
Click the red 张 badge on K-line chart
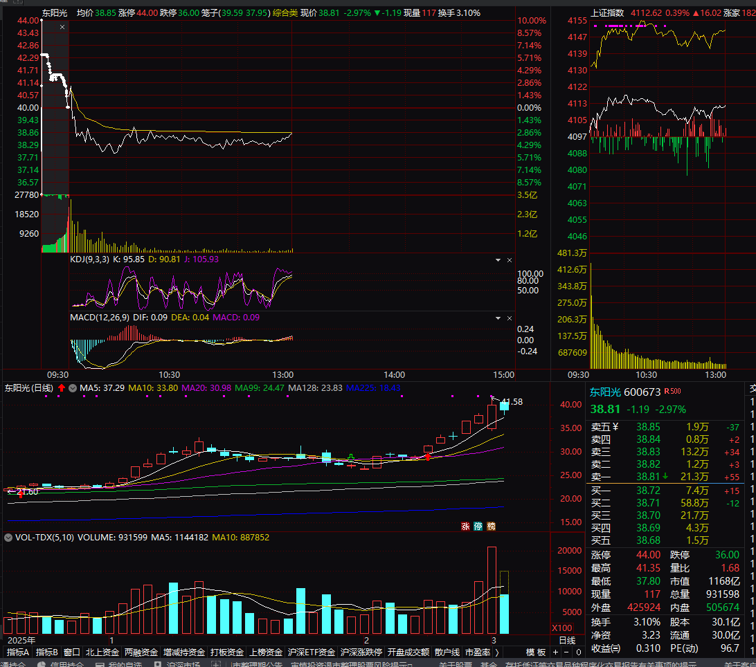[465, 527]
